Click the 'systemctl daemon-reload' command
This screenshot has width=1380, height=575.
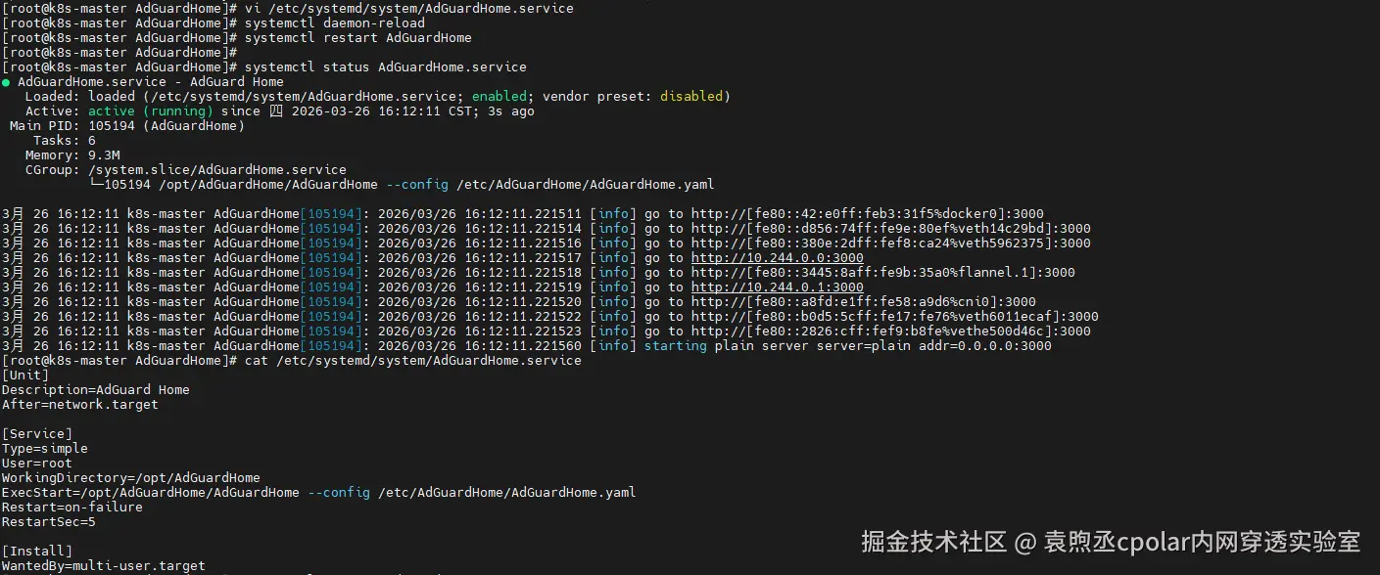(335, 23)
